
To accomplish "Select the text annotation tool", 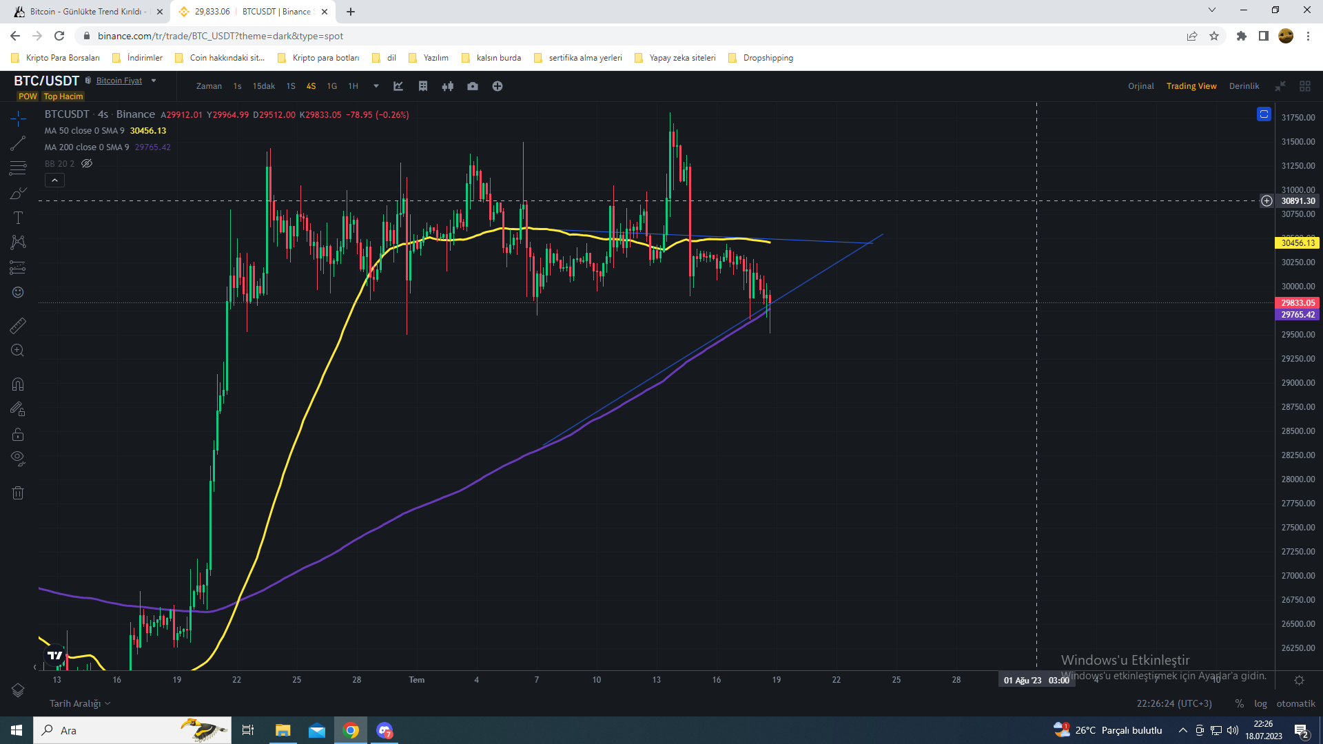I will coord(18,218).
